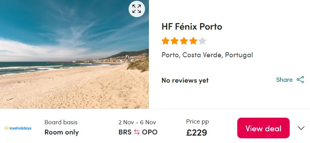Open the loveholidays provider logo
The height and width of the screenshot is (143, 310).
pyautogui.click(x=18, y=128)
